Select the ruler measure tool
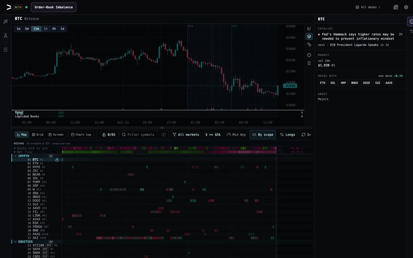Screen dimensions: 413x258 click(309, 45)
